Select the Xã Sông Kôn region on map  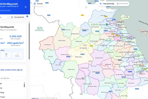tap(85, 30)
